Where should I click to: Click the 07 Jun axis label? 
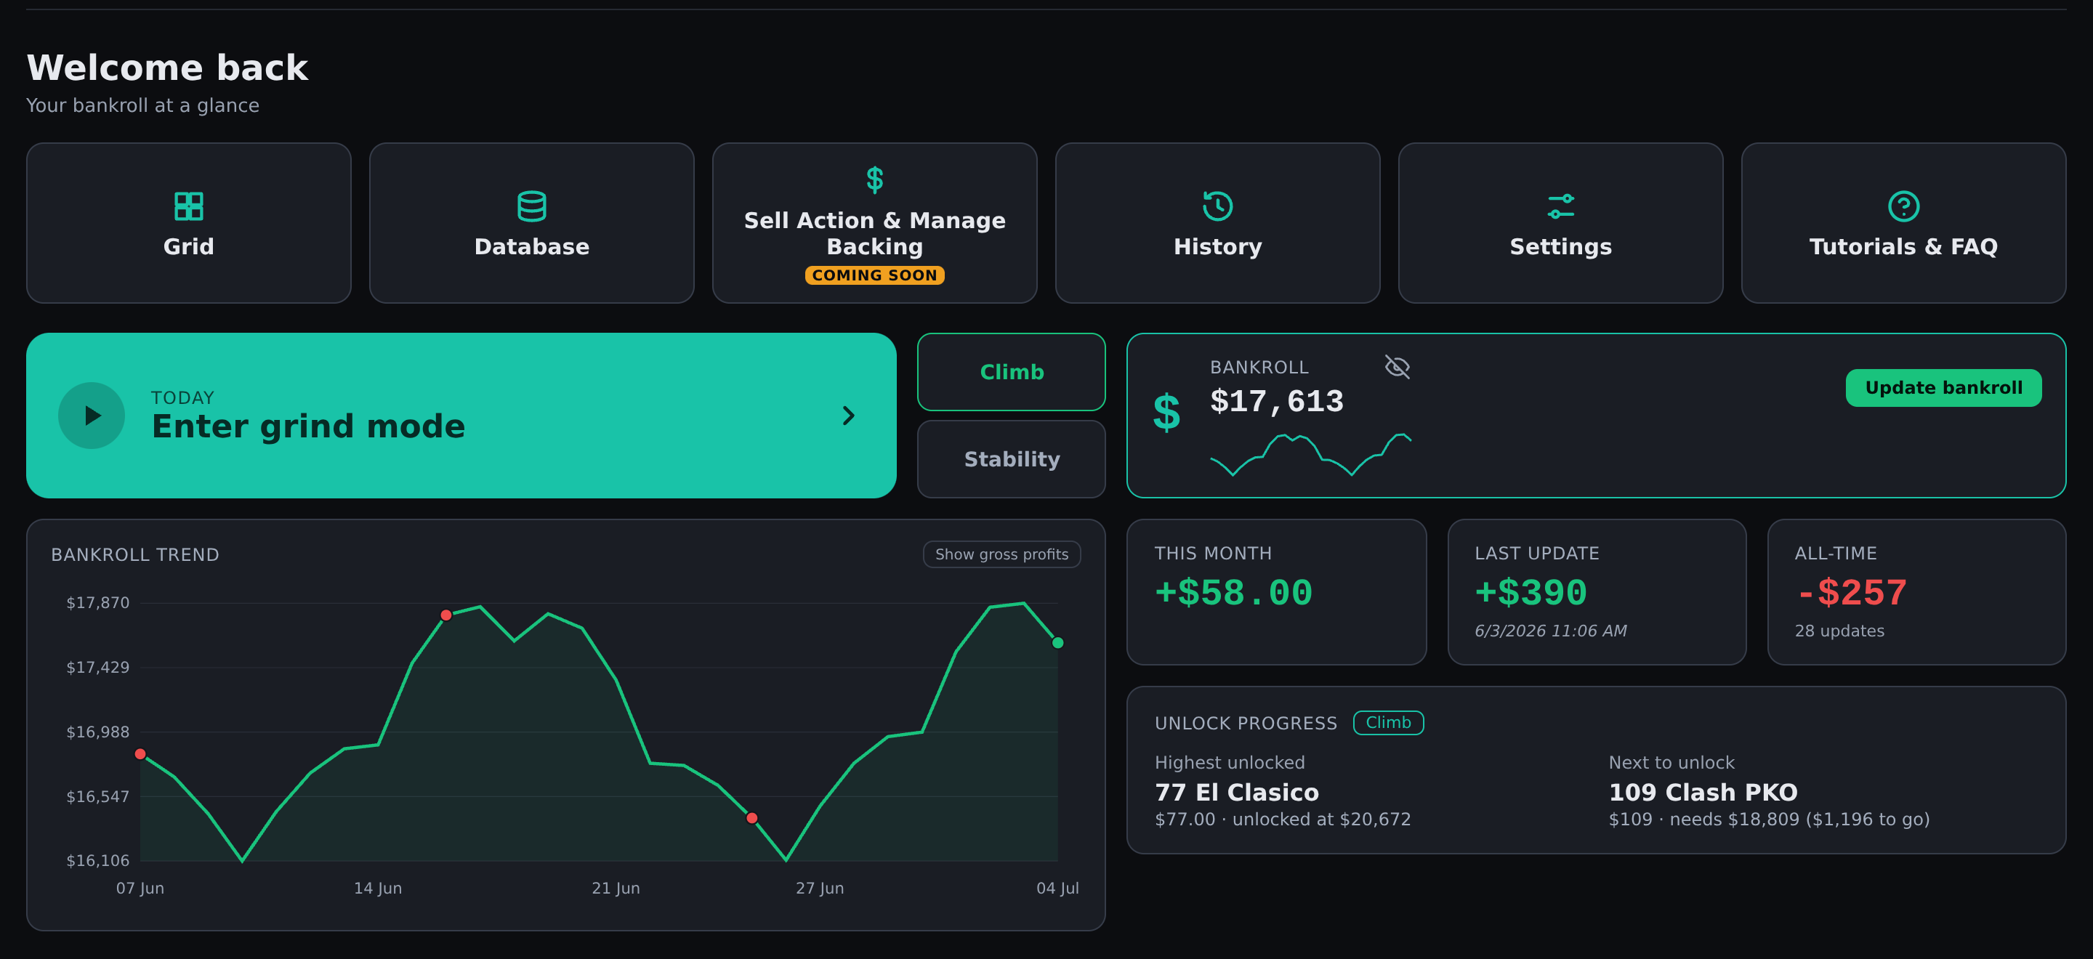click(x=140, y=889)
